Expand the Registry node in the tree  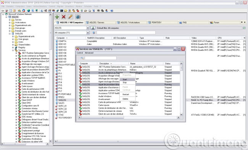coord(13,48)
